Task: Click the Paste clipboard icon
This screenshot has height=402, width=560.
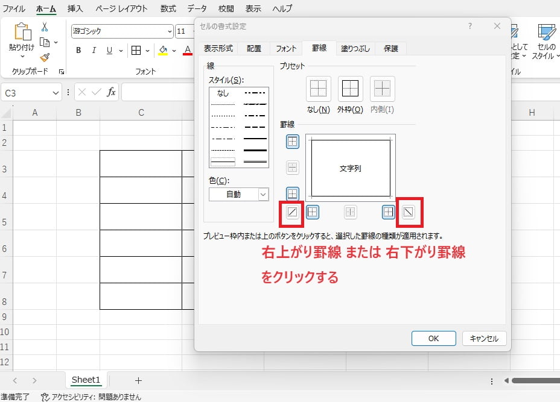Action: (x=22, y=32)
